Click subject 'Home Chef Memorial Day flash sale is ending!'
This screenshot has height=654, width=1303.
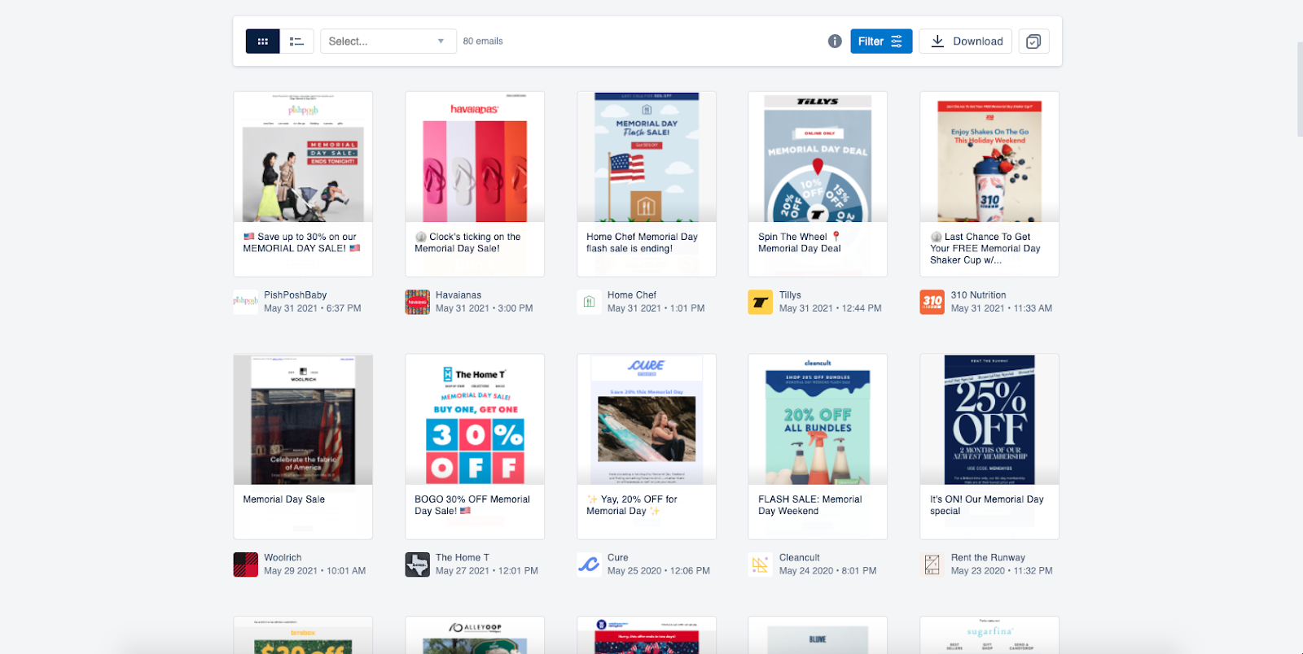point(642,242)
